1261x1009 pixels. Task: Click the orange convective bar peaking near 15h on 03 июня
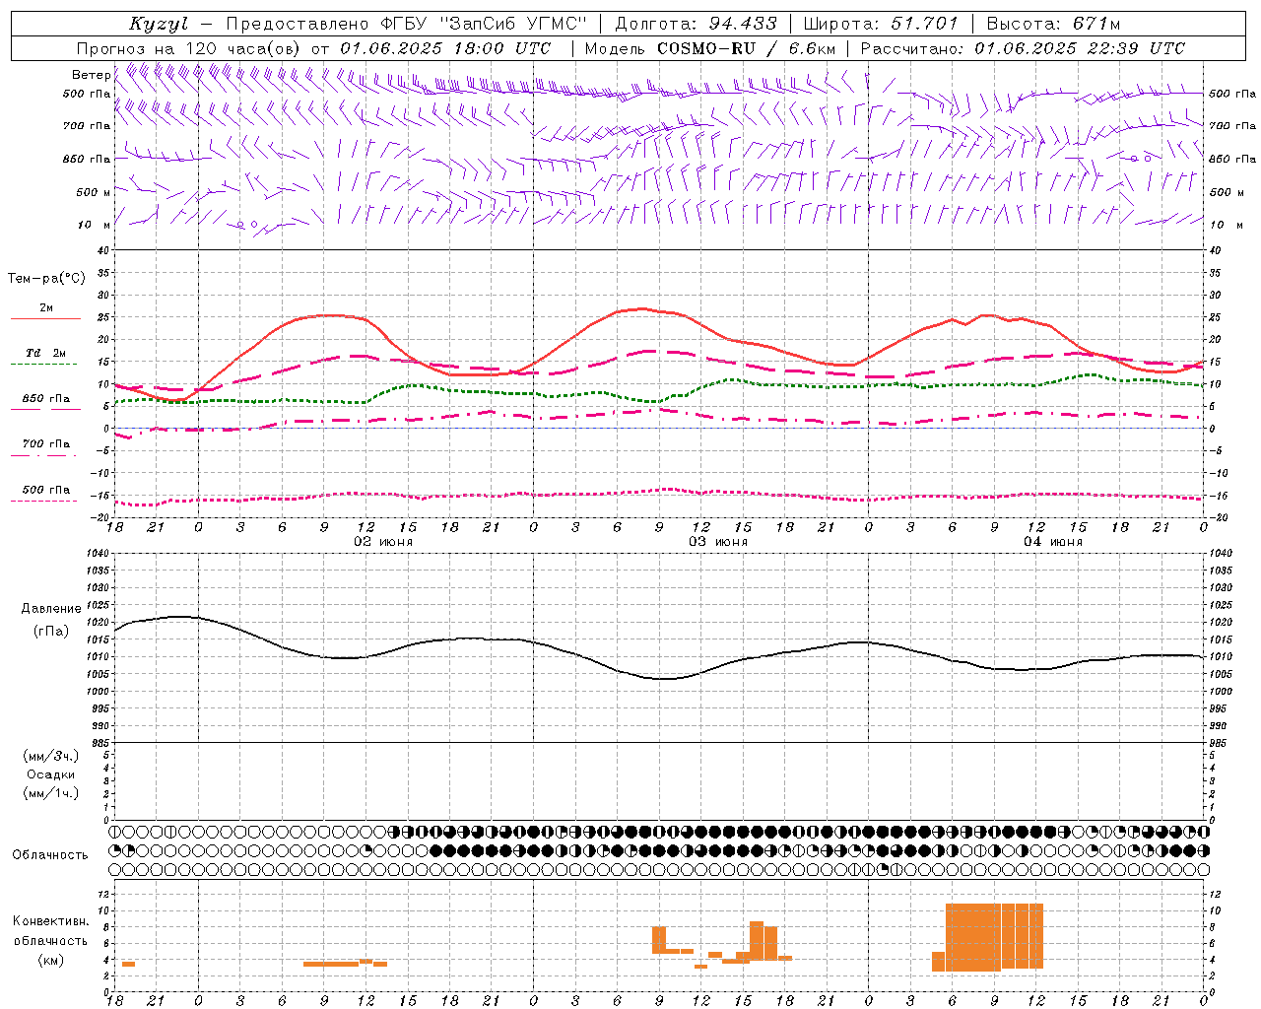pyautogui.click(x=757, y=941)
